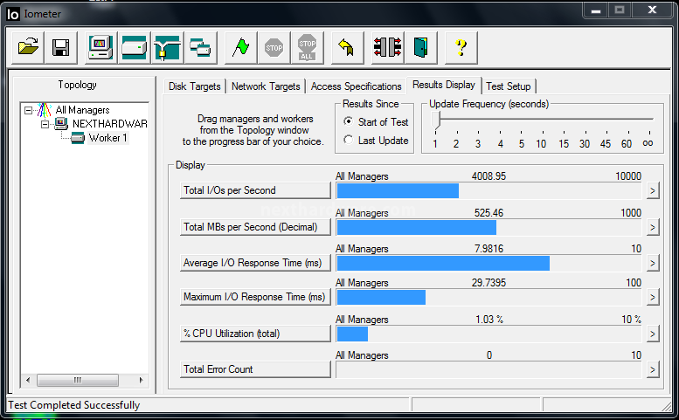Close the Iometer window
This screenshot has width=679, height=420.
(x=653, y=10)
